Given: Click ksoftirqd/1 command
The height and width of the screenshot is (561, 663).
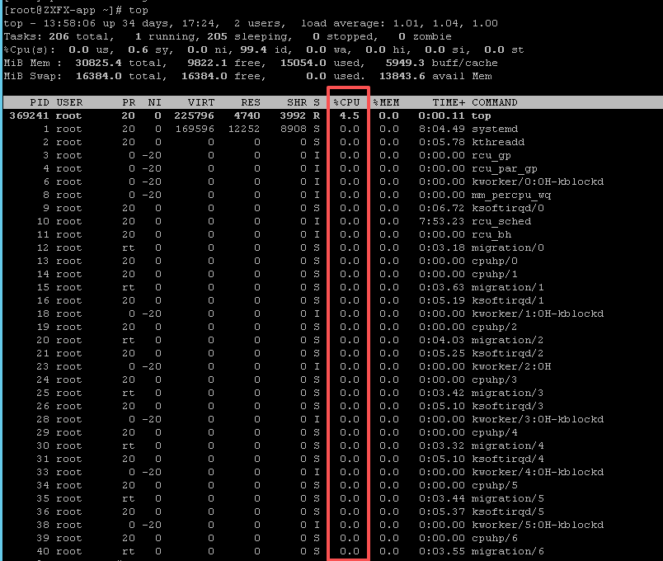Looking at the screenshot, I should click(x=508, y=300).
